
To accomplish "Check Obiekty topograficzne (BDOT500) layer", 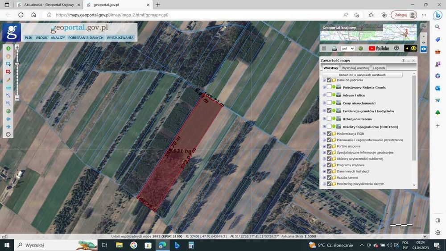I will pyautogui.click(x=329, y=127).
